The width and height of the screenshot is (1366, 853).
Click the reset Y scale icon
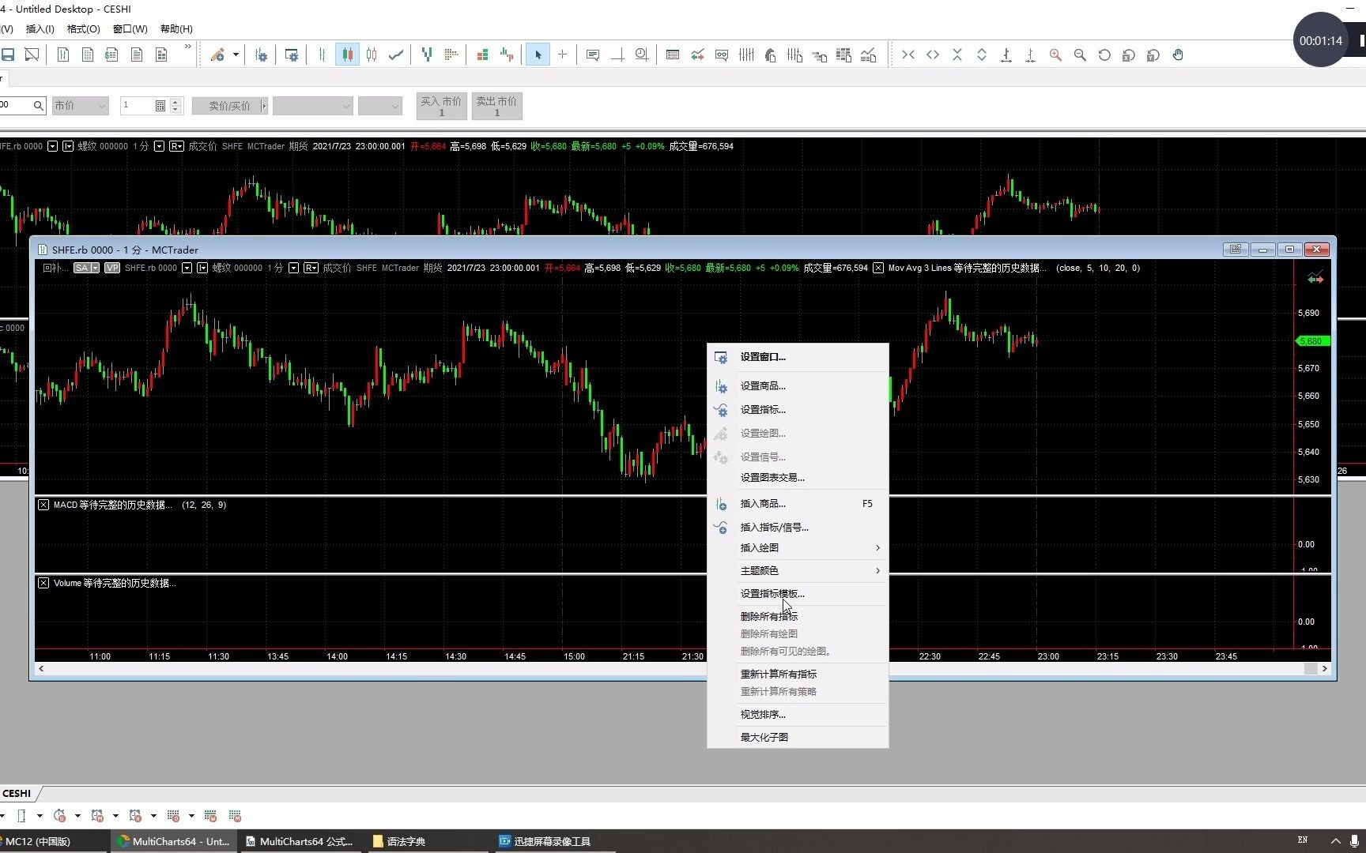click(x=1153, y=55)
